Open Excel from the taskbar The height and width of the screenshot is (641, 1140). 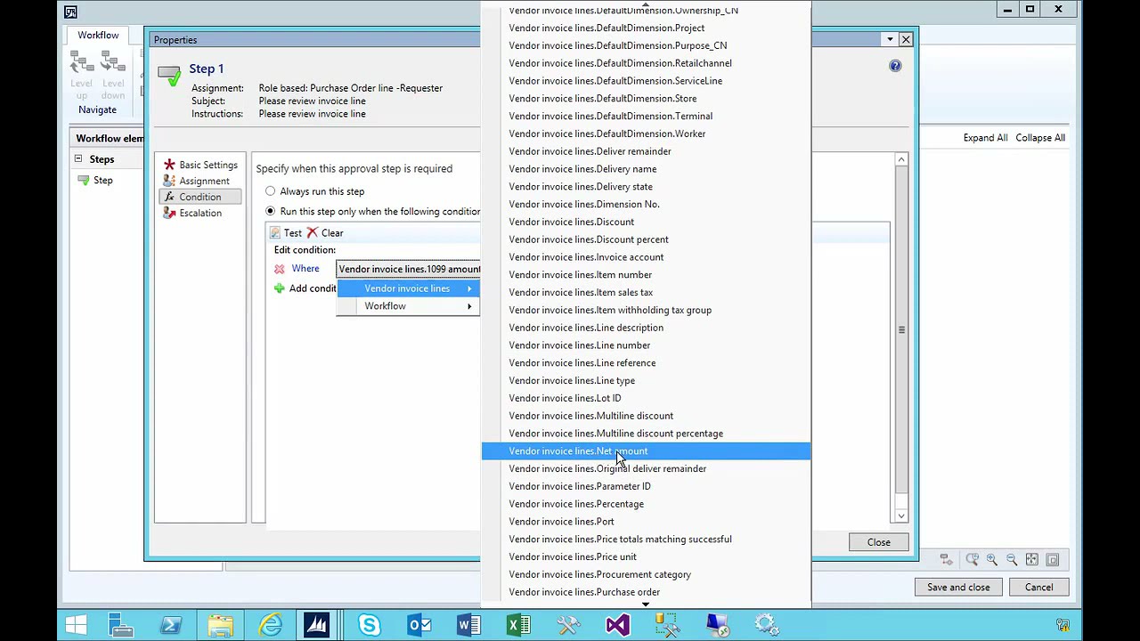518,625
